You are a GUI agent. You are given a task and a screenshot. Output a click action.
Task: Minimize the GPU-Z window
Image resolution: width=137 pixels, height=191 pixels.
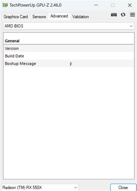pos(96,5)
